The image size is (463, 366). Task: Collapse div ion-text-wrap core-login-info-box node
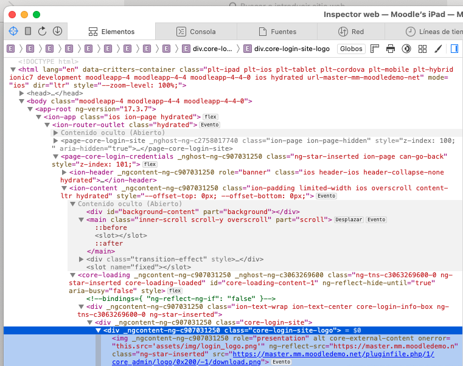pyautogui.click(x=81, y=306)
